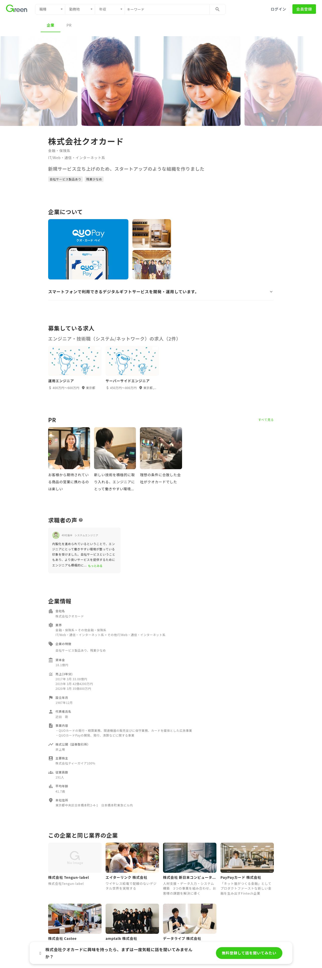Click the 従業員数 people icon
The image size is (322, 968).
pyautogui.click(x=51, y=772)
